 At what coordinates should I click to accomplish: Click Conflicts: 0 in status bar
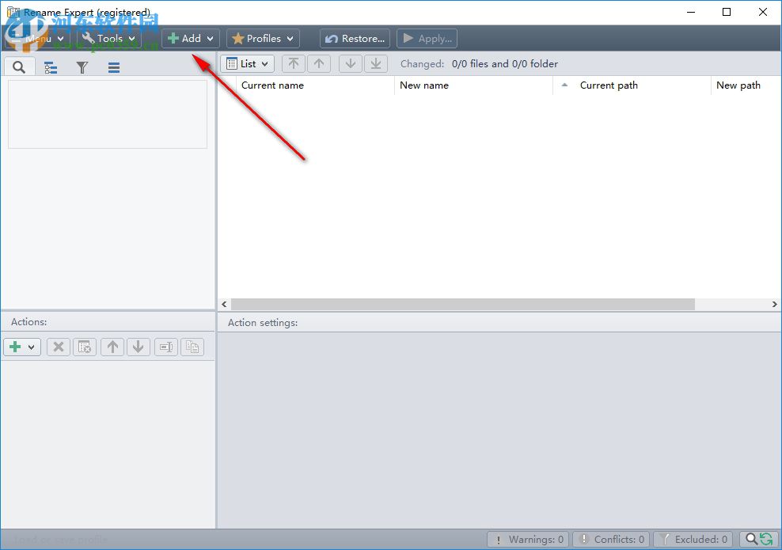point(611,539)
